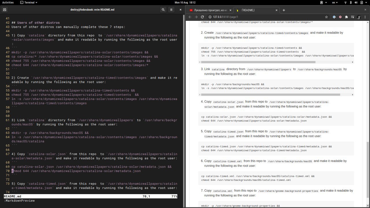Image resolution: width=370 pixels, height=208 pixels.
Task: Open the terminal hamburger menu
Action: point(171,10)
